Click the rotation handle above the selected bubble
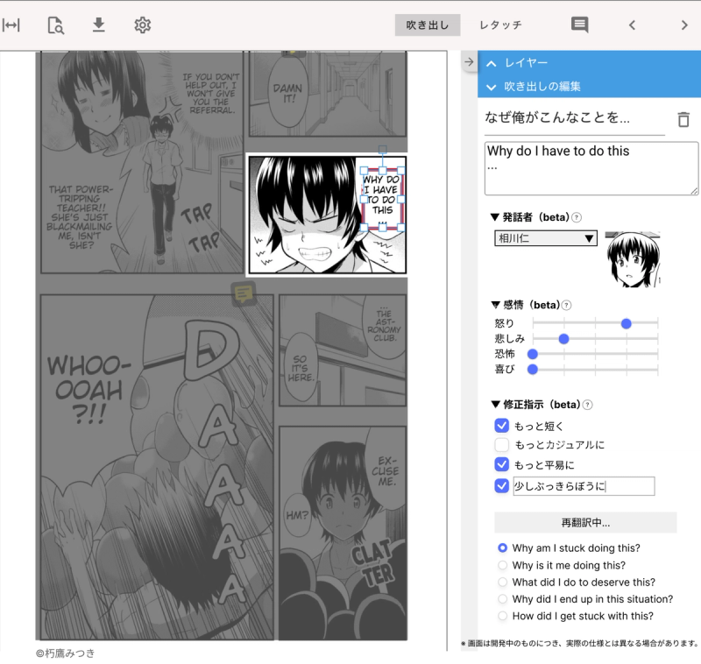The image size is (701, 664). pos(383,150)
